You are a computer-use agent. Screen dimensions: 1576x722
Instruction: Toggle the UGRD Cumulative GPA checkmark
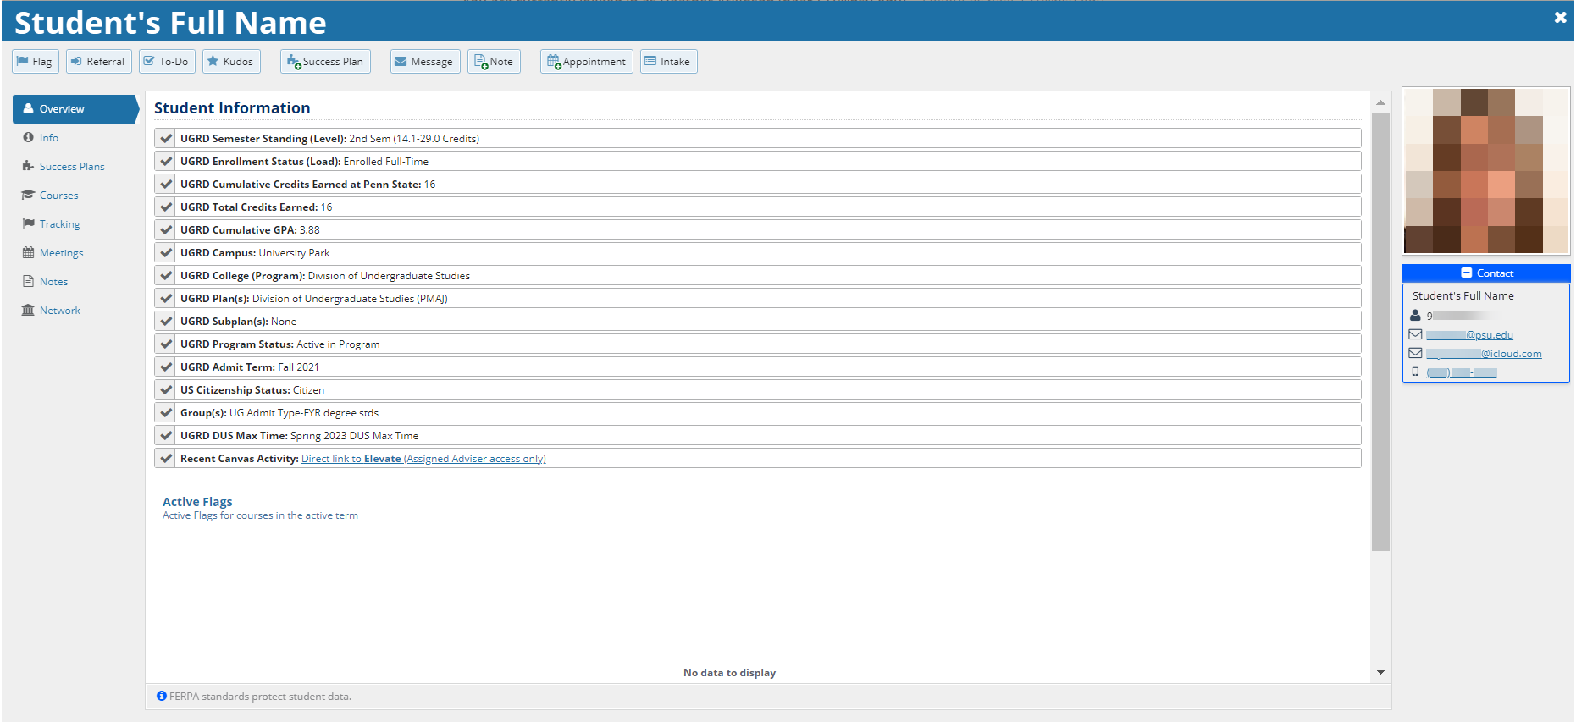click(166, 230)
